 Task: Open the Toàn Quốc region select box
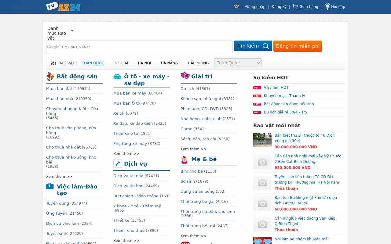click(x=238, y=63)
